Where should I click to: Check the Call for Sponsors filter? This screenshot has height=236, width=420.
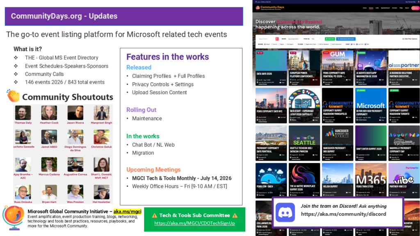[331, 44]
